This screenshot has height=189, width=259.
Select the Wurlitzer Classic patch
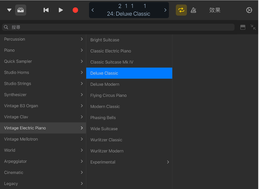(106, 140)
